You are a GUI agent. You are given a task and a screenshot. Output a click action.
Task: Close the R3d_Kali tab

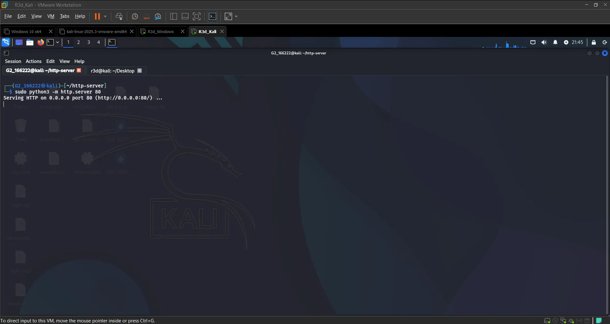click(x=222, y=31)
